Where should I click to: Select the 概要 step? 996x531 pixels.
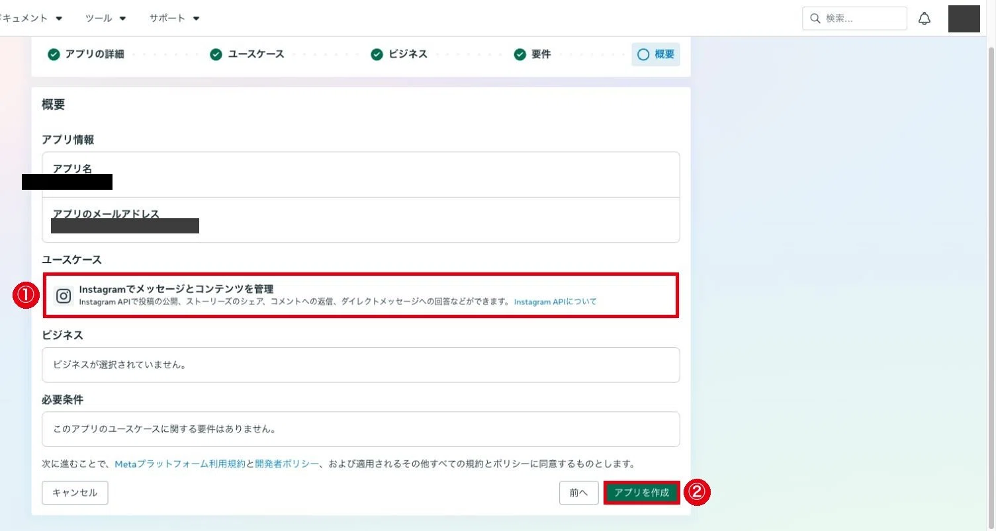coord(656,55)
